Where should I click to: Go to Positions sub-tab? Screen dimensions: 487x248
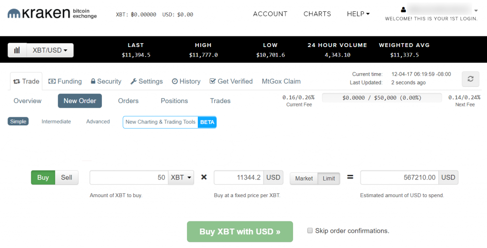click(x=174, y=101)
